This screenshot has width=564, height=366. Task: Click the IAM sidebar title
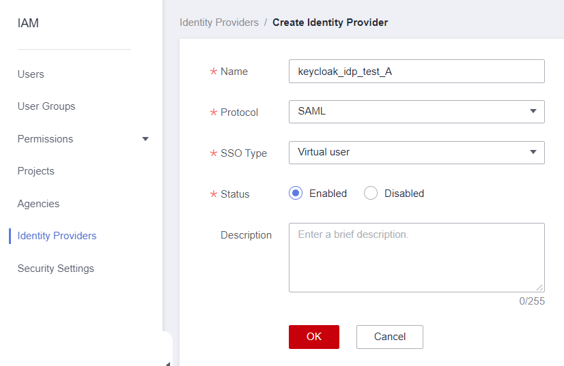(x=28, y=23)
